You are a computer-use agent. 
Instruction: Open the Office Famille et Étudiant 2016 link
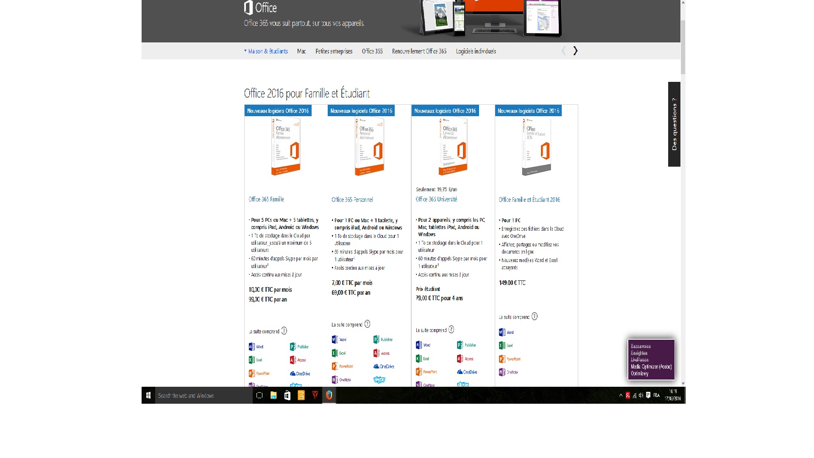(530, 200)
